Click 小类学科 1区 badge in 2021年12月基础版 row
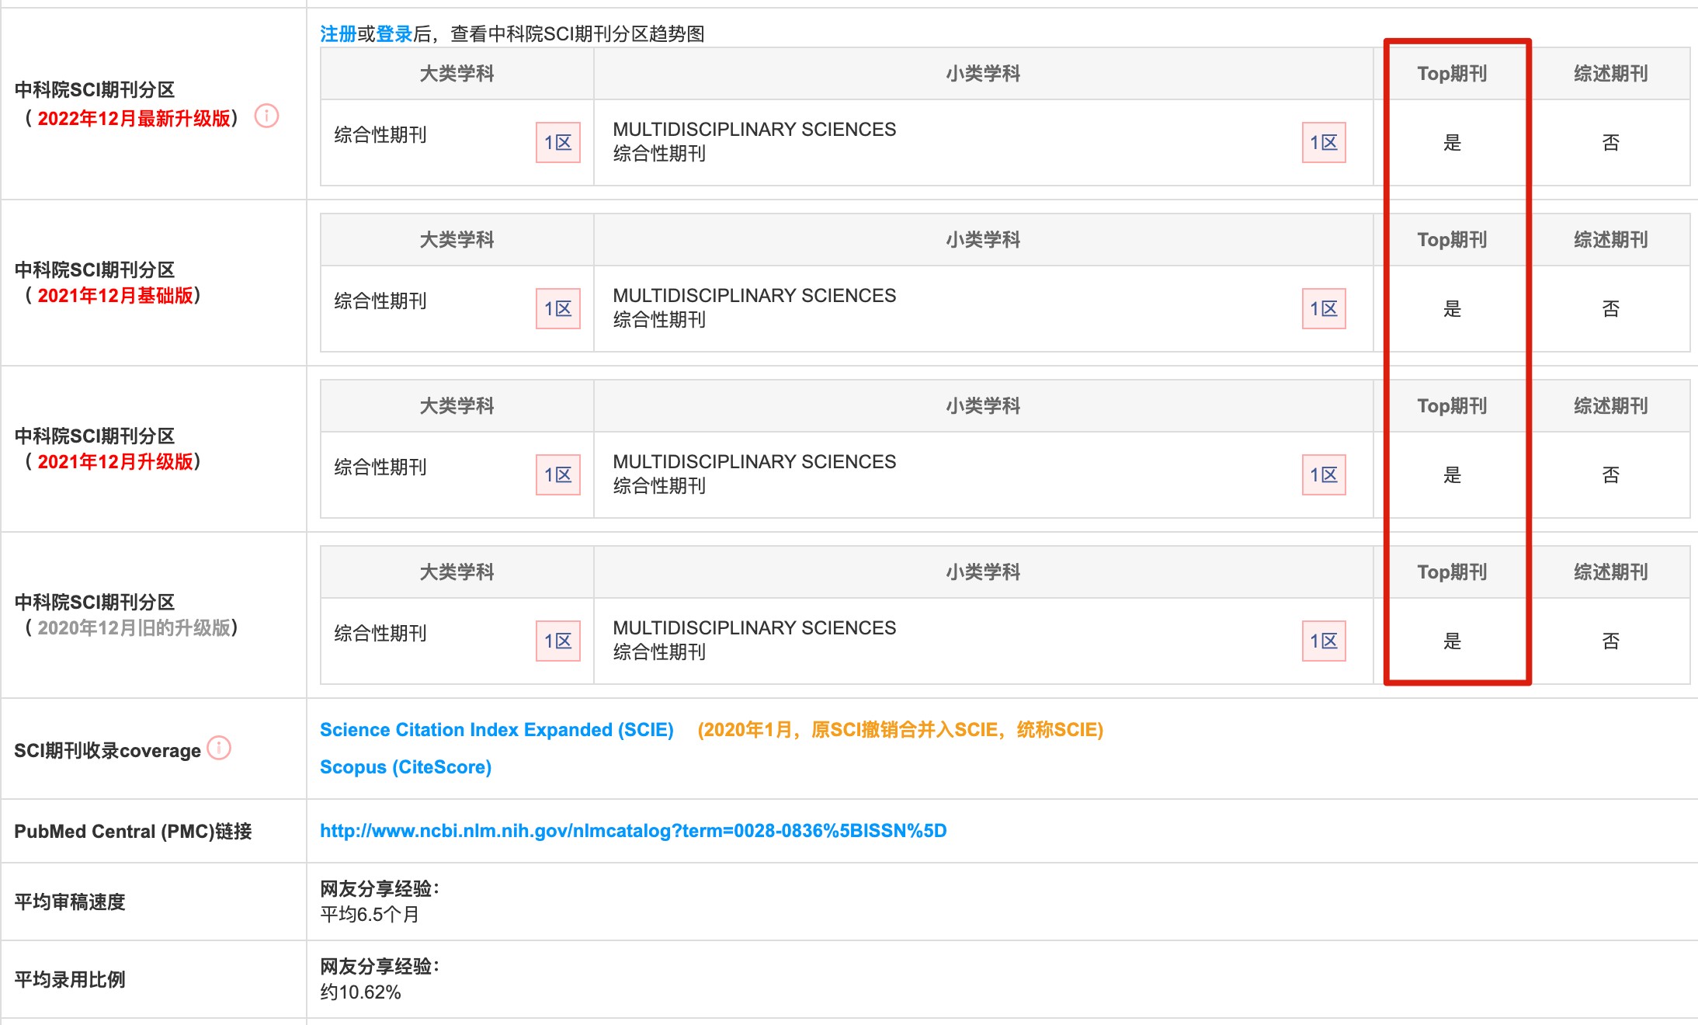 1323,309
